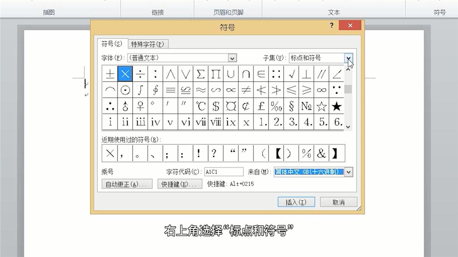
Task: Select the cent ¢ symbol
Action: (246, 106)
